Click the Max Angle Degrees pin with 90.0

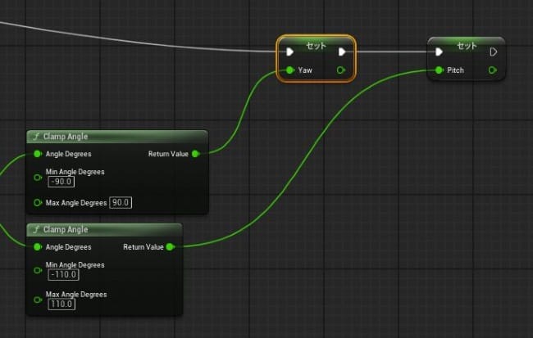pos(38,203)
